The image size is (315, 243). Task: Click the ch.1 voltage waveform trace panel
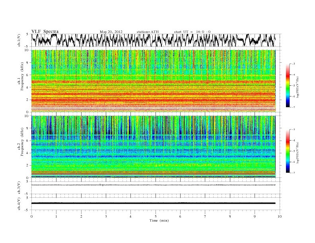point(156,40)
